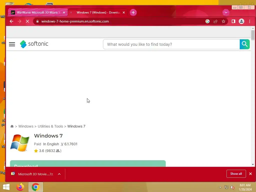Open the side panel icon
Image resolution: width=256 pixels, height=192 pixels.
click(x=233, y=21)
